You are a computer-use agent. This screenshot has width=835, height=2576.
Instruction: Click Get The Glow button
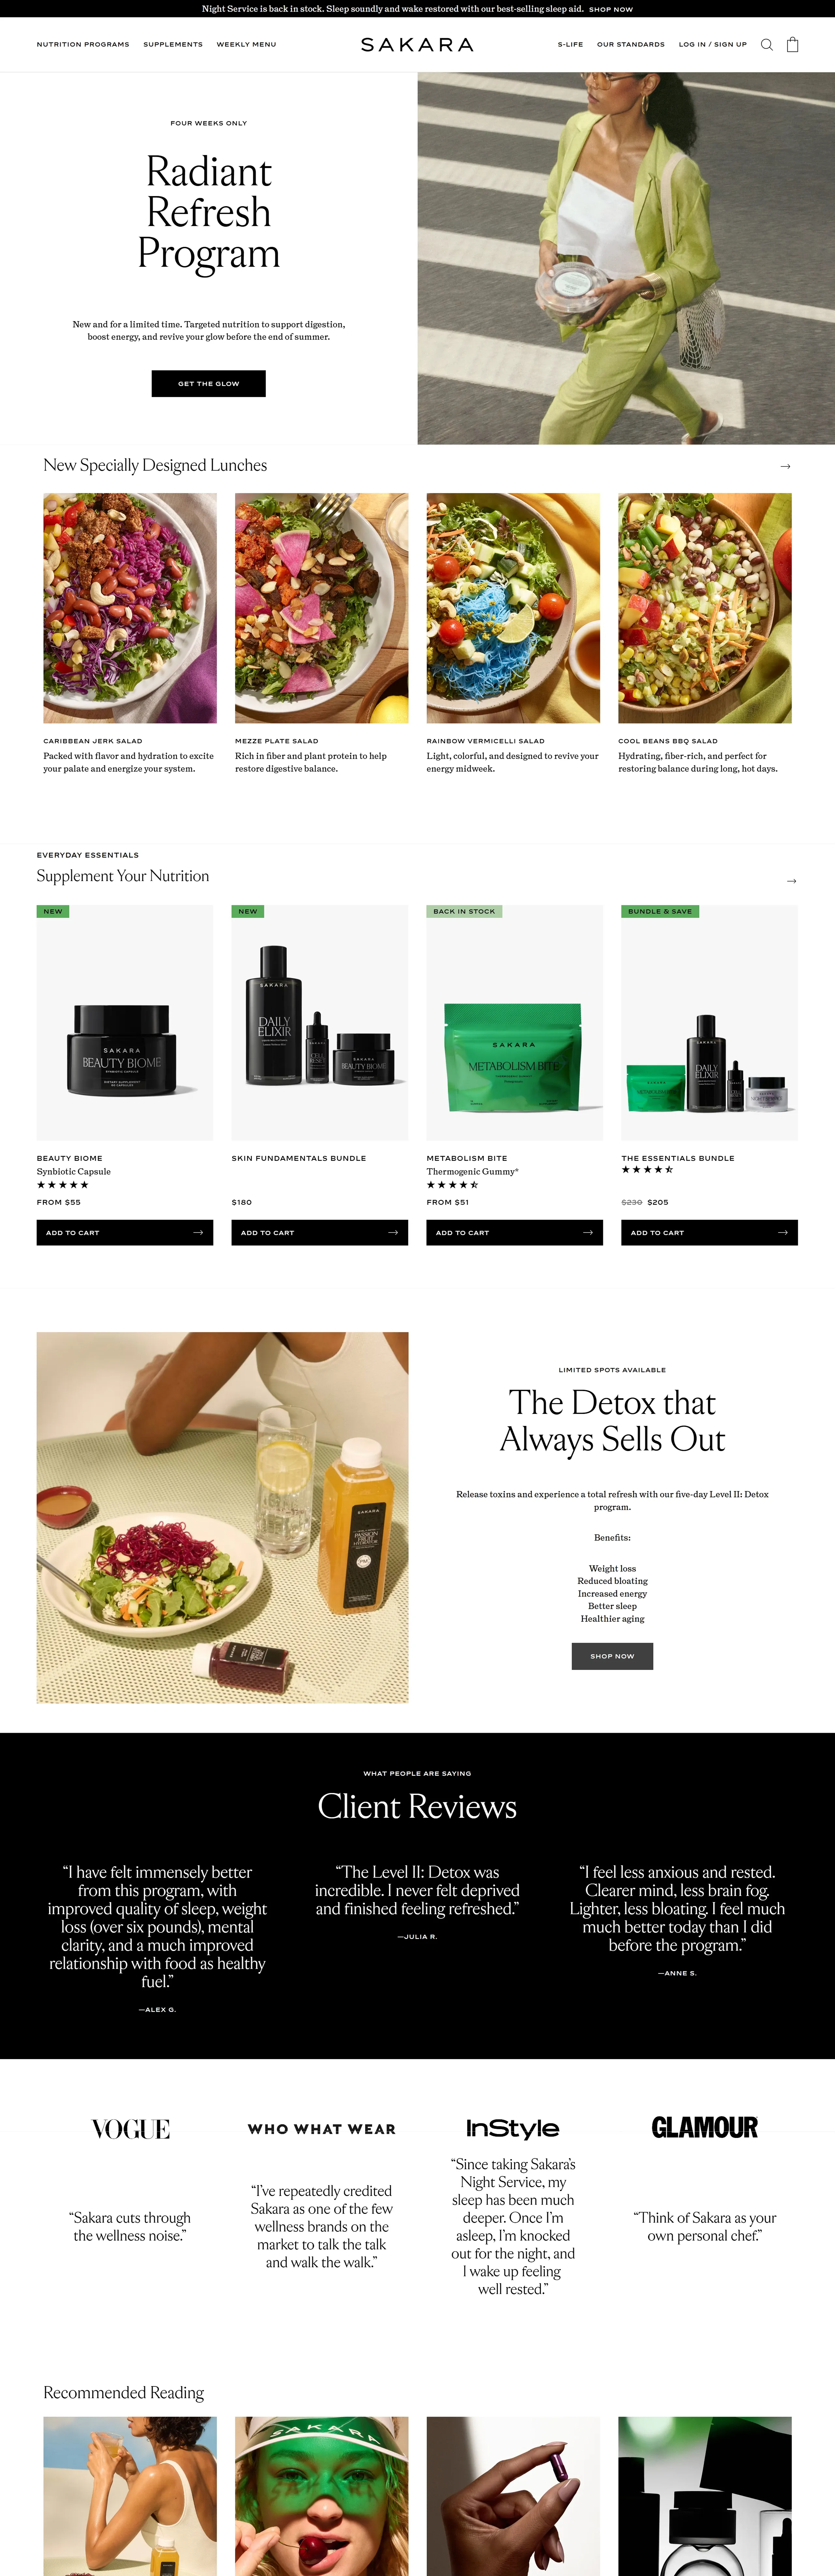point(208,384)
